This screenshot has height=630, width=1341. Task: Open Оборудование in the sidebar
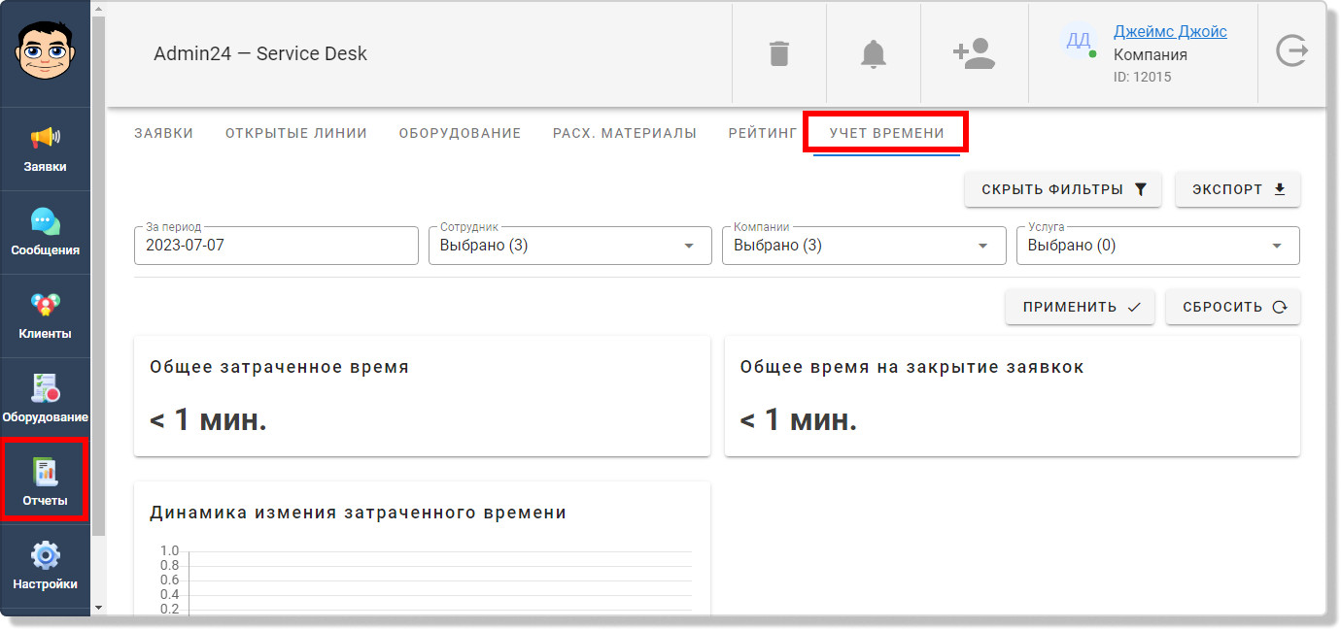point(46,400)
